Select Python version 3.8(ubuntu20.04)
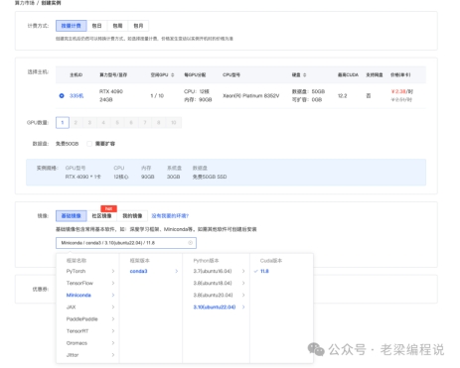Screen dimensions: 460x368 pyautogui.click(x=213, y=295)
